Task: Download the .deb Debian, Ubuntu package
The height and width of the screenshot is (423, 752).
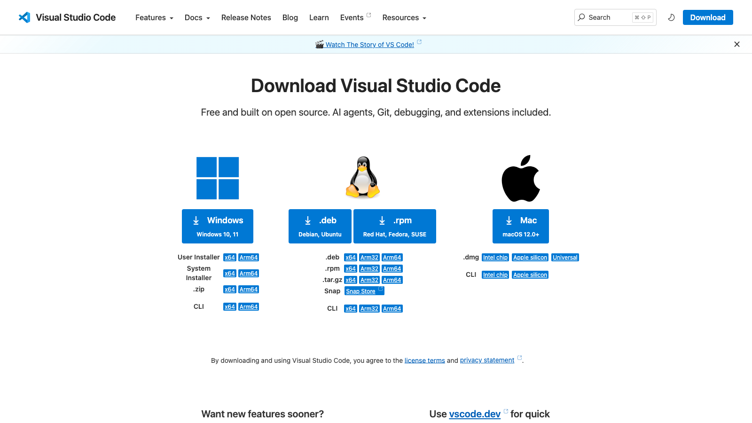Action: point(320,226)
